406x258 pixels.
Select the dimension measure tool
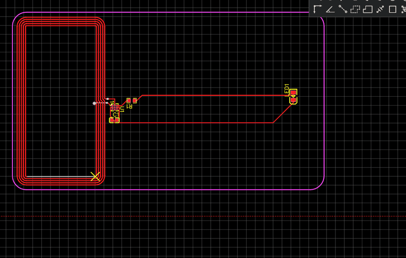[x=380, y=9]
